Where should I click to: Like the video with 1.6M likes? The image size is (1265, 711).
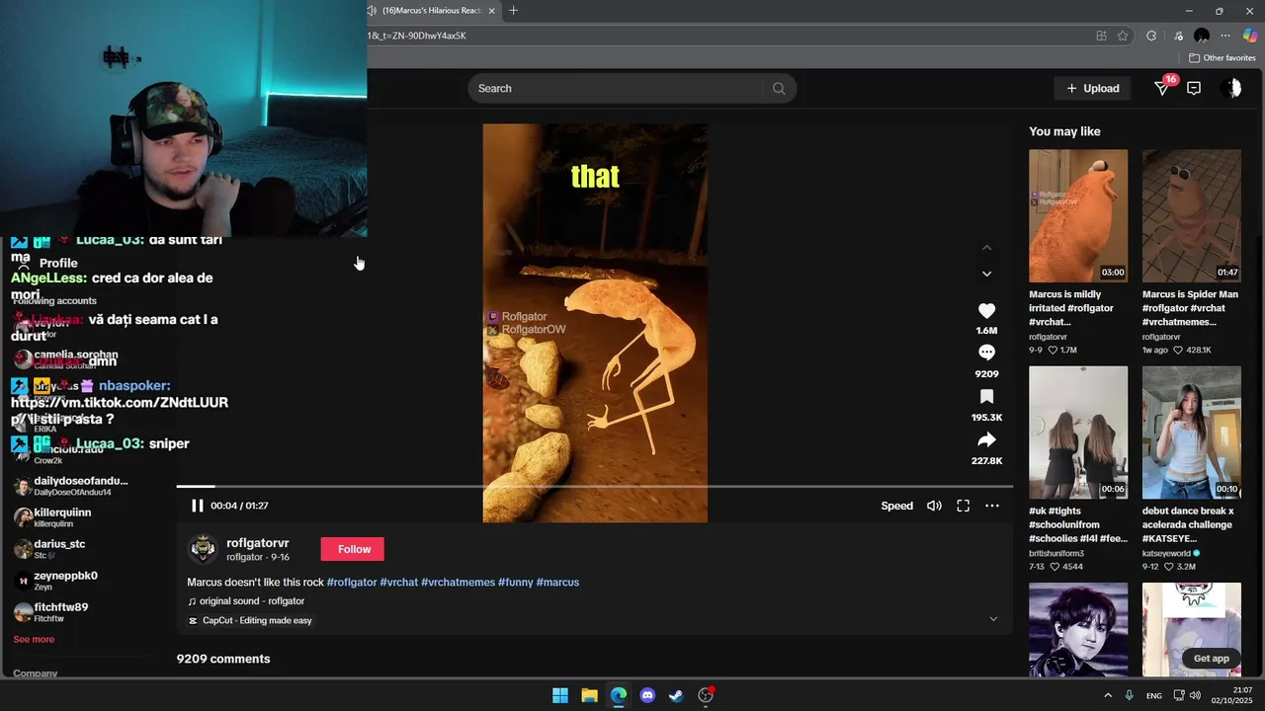[x=986, y=311]
